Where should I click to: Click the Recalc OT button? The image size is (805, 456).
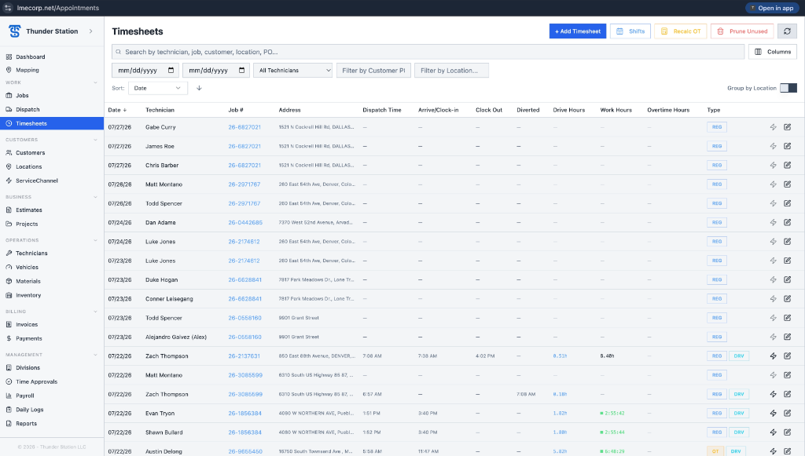(x=680, y=31)
